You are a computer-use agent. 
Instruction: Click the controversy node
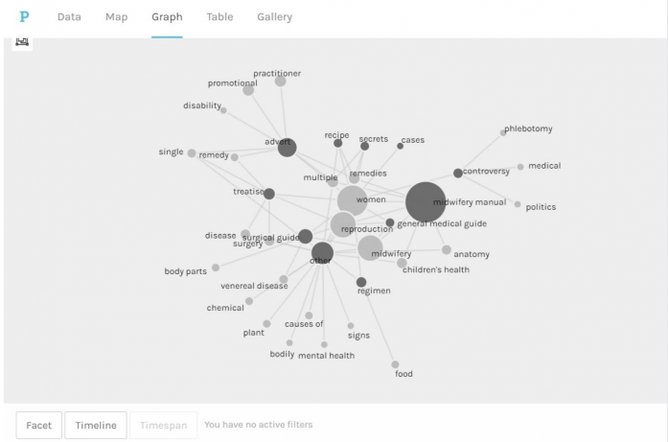pyautogui.click(x=458, y=173)
